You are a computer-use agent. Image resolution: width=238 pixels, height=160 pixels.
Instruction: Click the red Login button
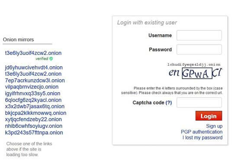[209, 116]
